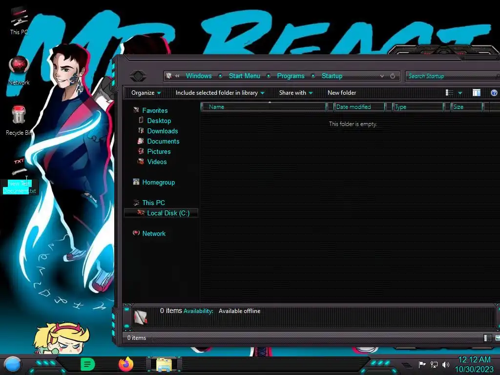This screenshot has width=500, height=375.
Task: Open Documents in navigation pane
Action: click(x=163, y=141)
